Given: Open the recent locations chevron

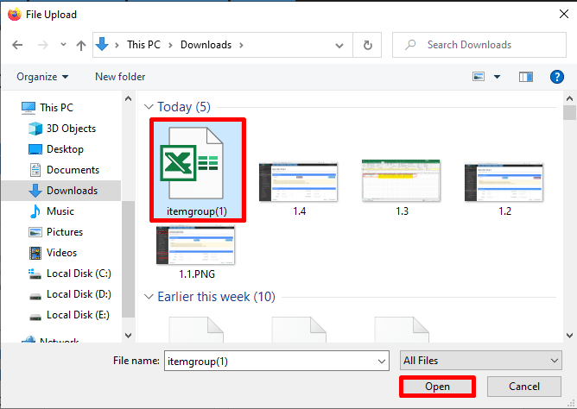Looking at the screenshot, I should (63, 45).
